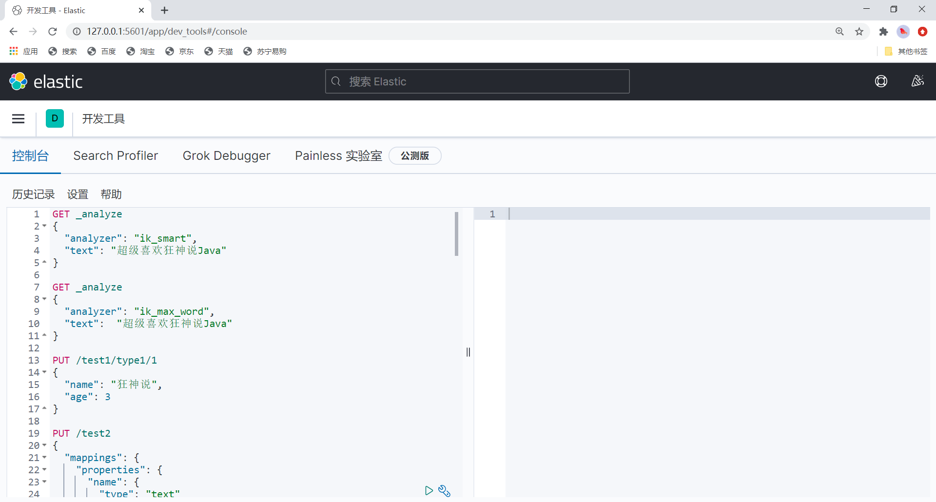Open a new browser tab
The image size is (936, 502).
pos(164,10)
